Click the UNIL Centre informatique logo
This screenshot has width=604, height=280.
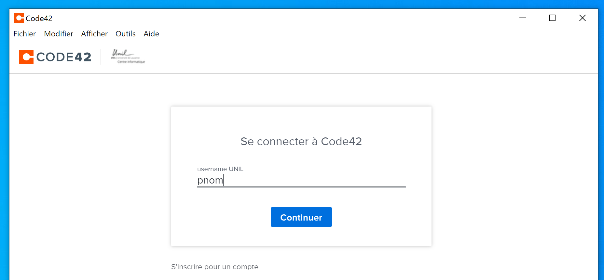coord(128,57)
